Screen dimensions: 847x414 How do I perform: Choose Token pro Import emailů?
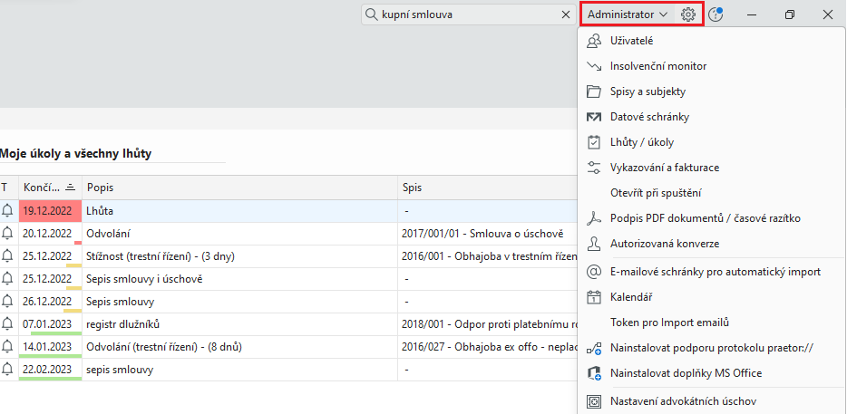[x=670, y=323]
